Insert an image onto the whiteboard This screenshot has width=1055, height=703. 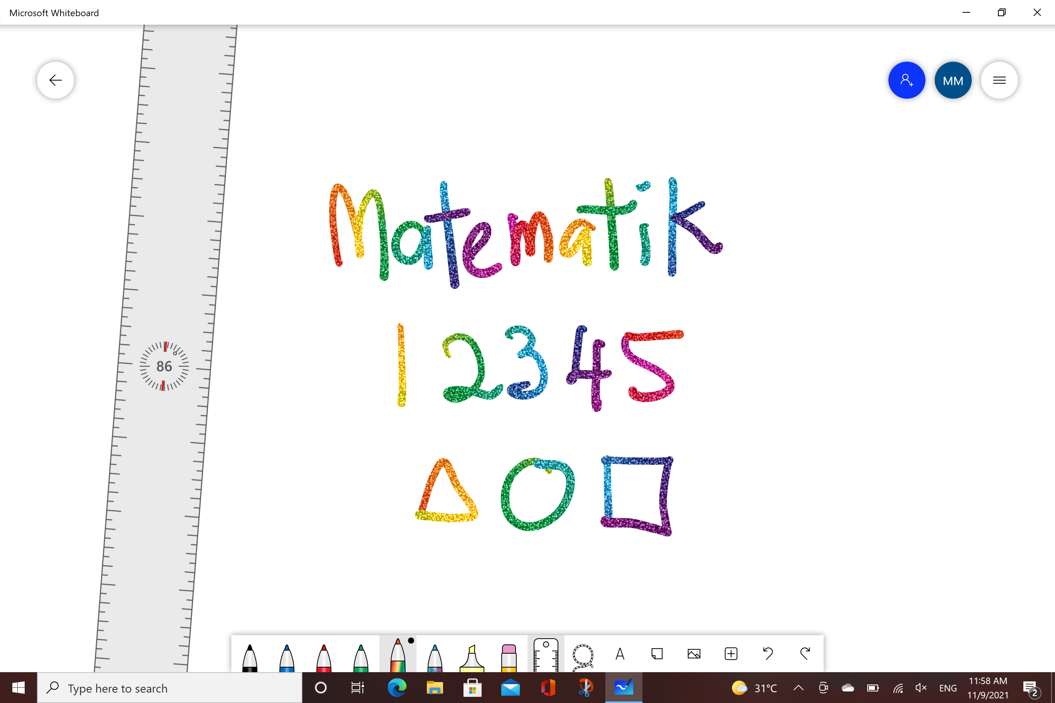(x=693, y=654)
